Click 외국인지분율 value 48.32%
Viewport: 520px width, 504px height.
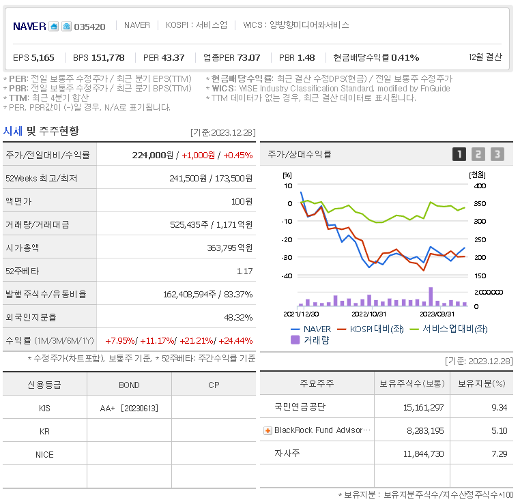(238, 317)
